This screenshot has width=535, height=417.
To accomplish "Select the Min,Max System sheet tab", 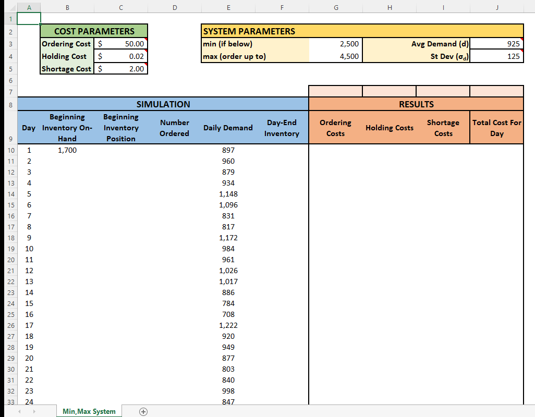I will (x=89, y=411).
